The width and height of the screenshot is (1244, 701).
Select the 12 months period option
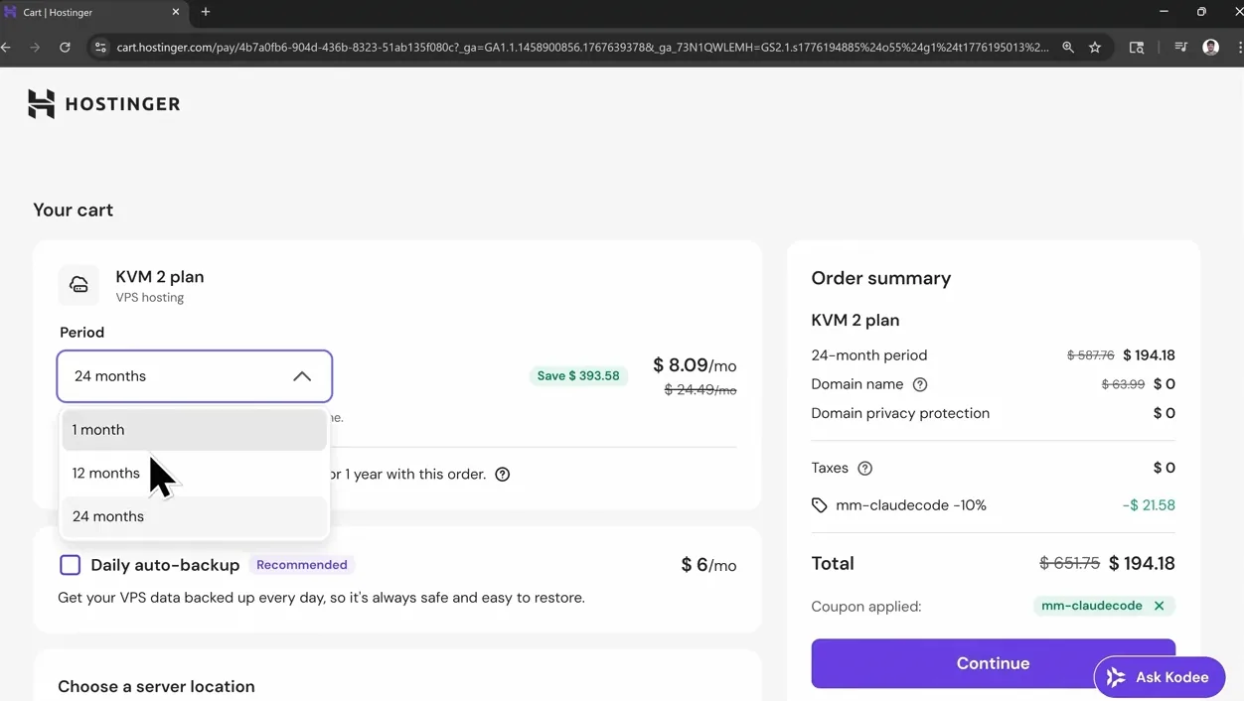pyautogui.click(x=195, y=474)
